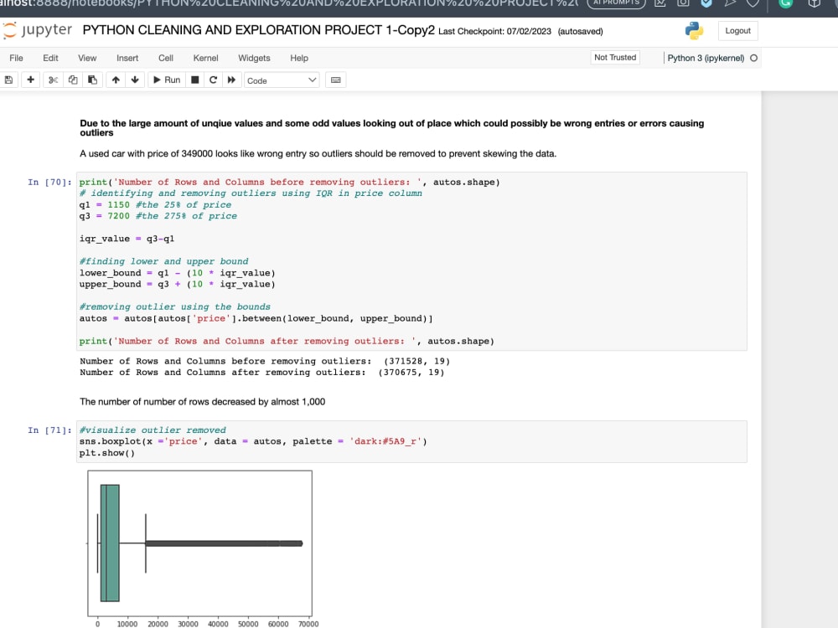This screenshot has width=838, height=628.
Task: Open the command palette keyboard icon
Action: tap(336, 80)
